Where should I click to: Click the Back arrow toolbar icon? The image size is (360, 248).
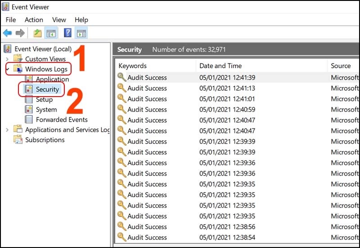point(7,33)
